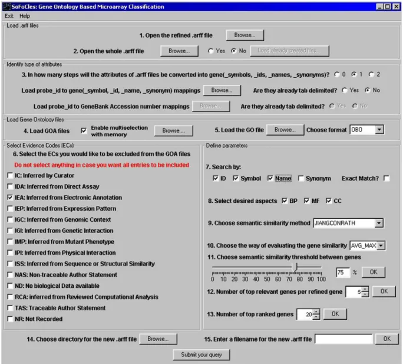Open the JIANGCONRATH similarity method dropdown

[x=378, y=223]
